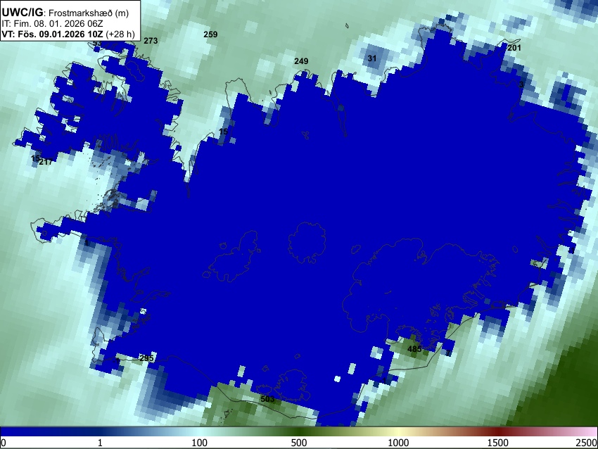This screenshot has height=449, width=598.
Task: Click the 273 value on the map
Action: coord(151,40)
